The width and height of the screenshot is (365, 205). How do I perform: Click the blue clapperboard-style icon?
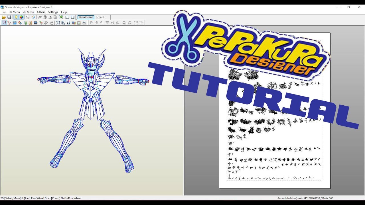(x=15, y=23)
